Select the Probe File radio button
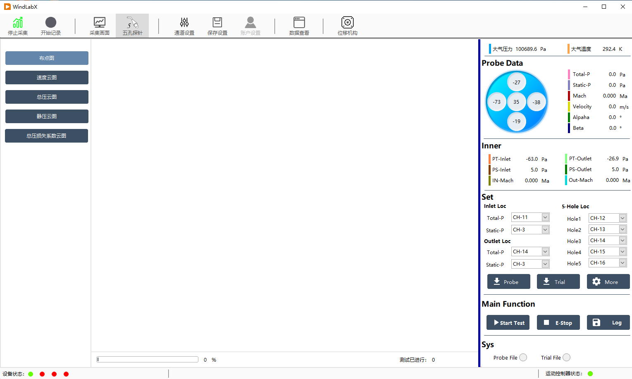Viewport: 632px width, 379px height. coord(523,358)
